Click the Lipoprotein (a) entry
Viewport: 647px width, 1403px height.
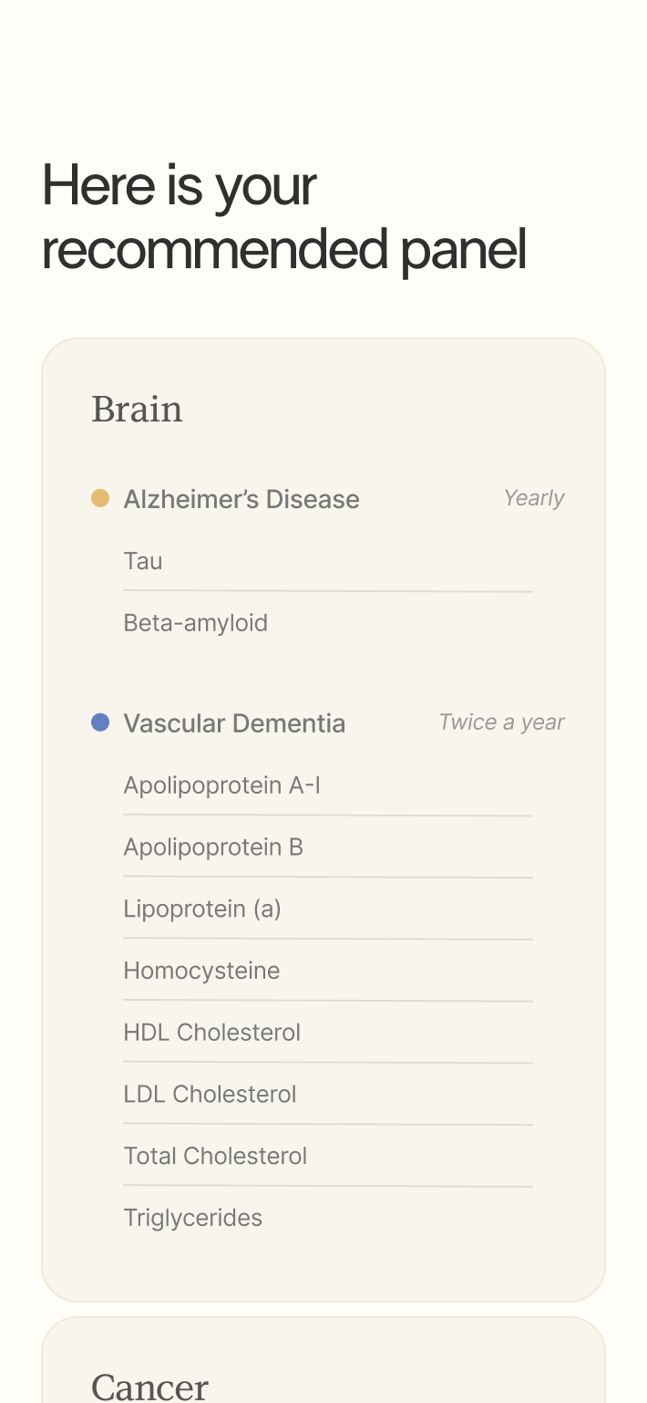[x=202, y=909]
